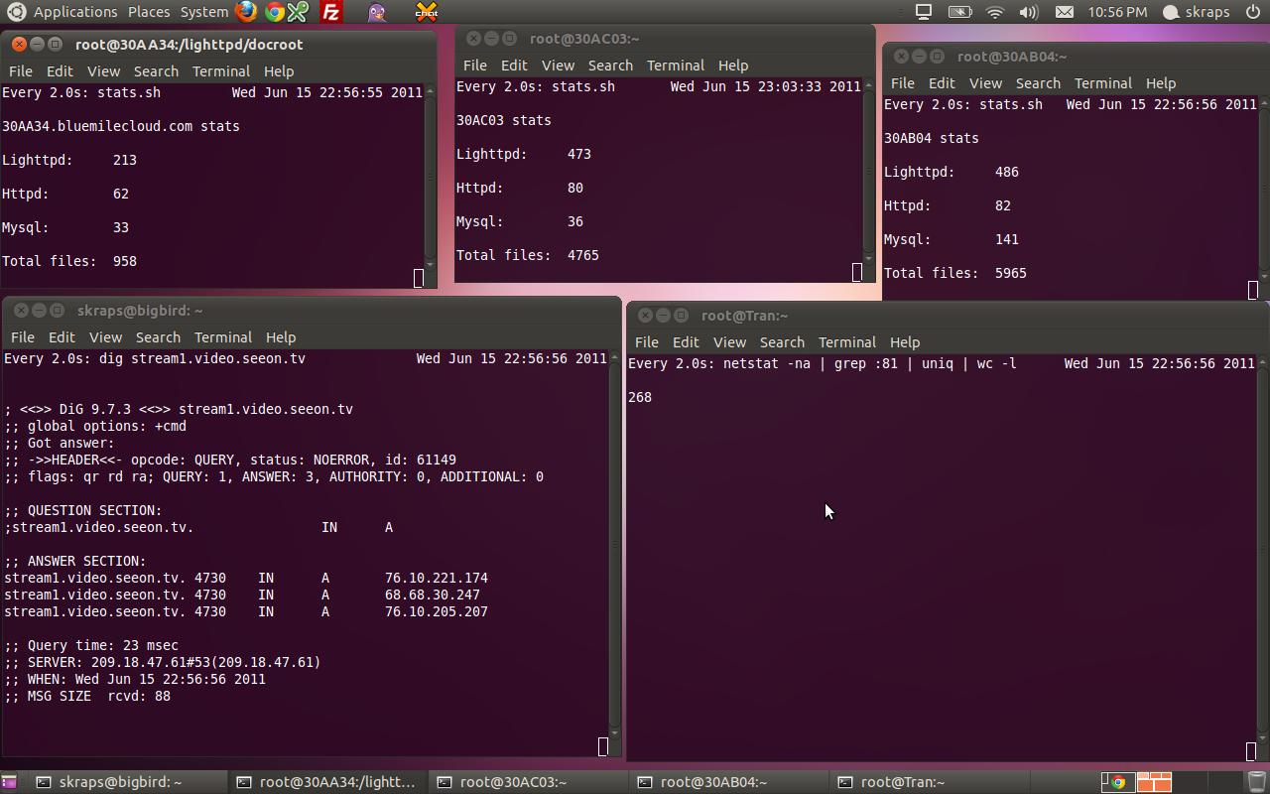Viewport: 1270px width, 794px height.
Task: Click the root@30AC03:~ window title bar
Action: pos(664,39)
